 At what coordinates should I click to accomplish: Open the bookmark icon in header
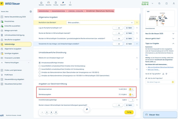167,3
